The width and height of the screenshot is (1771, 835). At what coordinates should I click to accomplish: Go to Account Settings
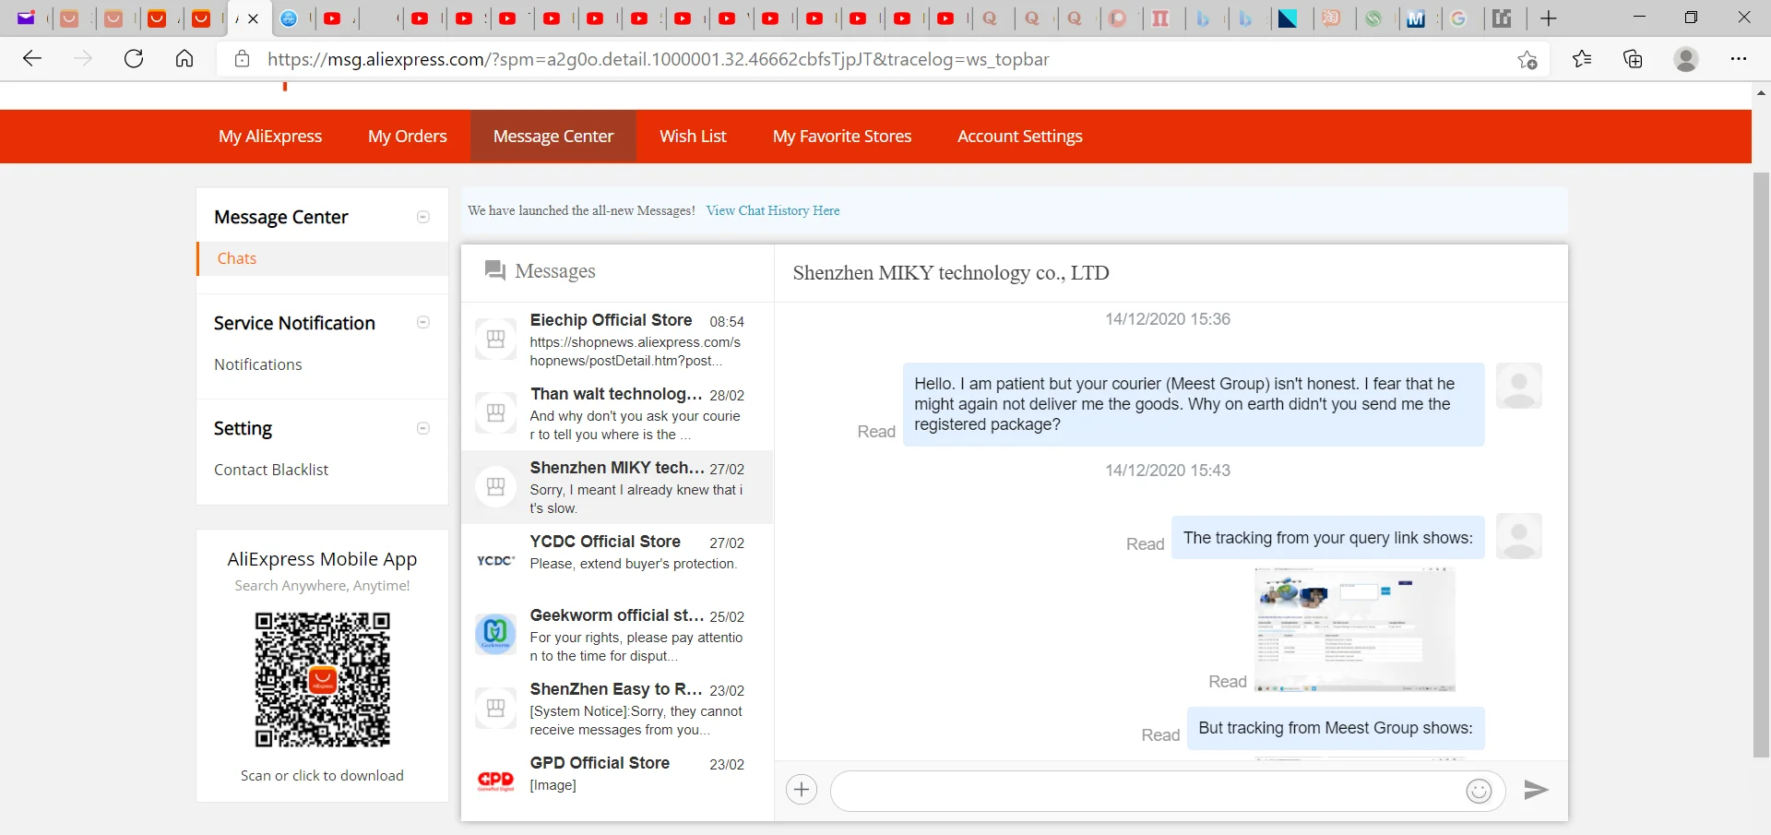click(1020, 137)
